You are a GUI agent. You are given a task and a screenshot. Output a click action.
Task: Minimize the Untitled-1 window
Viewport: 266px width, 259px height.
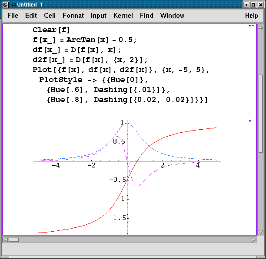click(246, 5)
